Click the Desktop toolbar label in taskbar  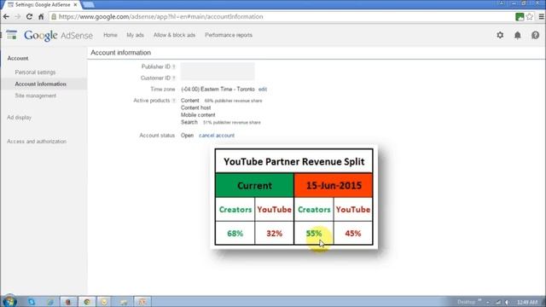tap(467, 302)
